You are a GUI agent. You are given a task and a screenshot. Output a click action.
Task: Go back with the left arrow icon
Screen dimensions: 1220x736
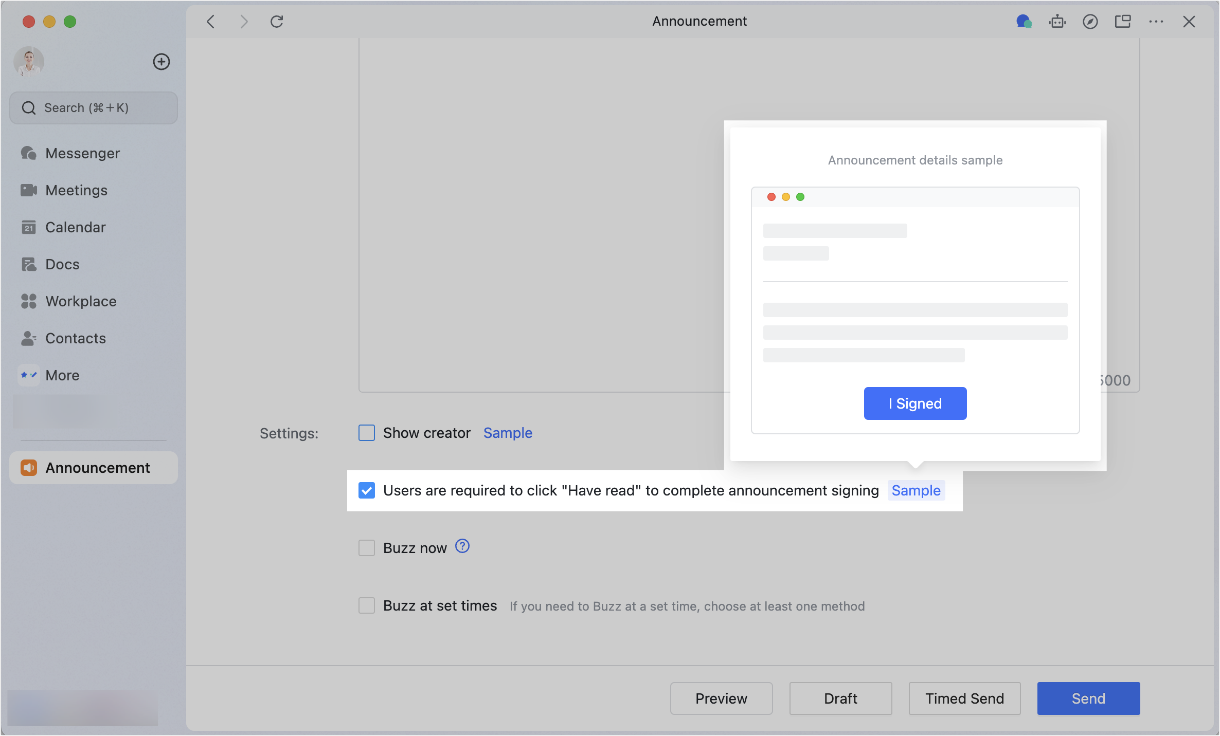point(210,22)
